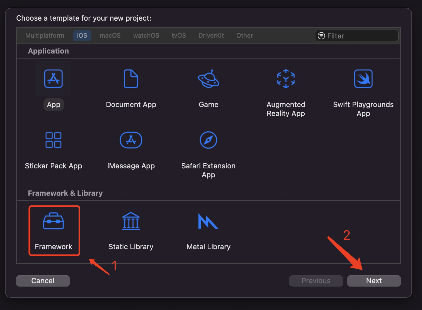Select the Sticker Pack App grid icon
Viewport: 422px width, 310px height.
click(x=54, y=140)
